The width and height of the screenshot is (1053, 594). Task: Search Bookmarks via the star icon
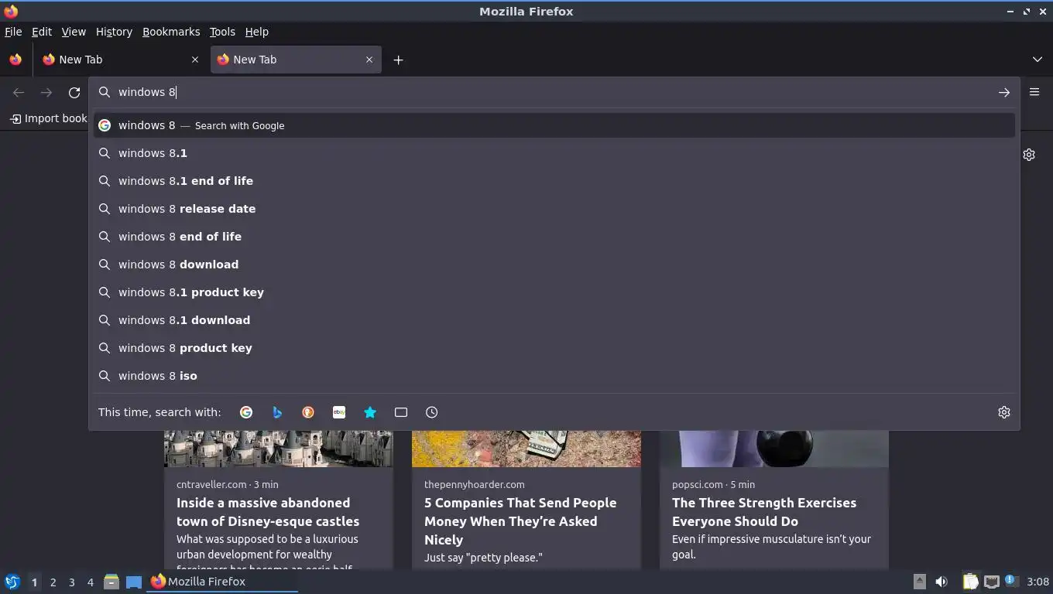370,412
